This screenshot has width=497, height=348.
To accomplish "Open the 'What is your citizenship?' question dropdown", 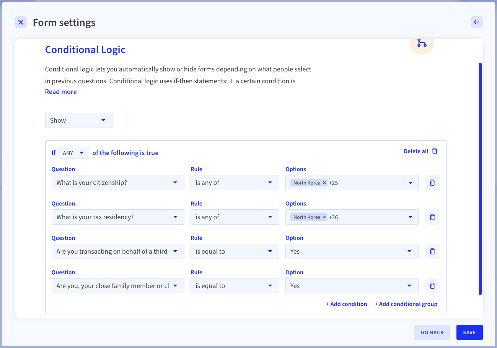I will [118, 183].
